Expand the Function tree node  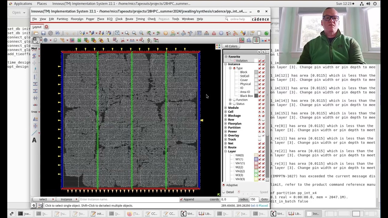(230, 100)
